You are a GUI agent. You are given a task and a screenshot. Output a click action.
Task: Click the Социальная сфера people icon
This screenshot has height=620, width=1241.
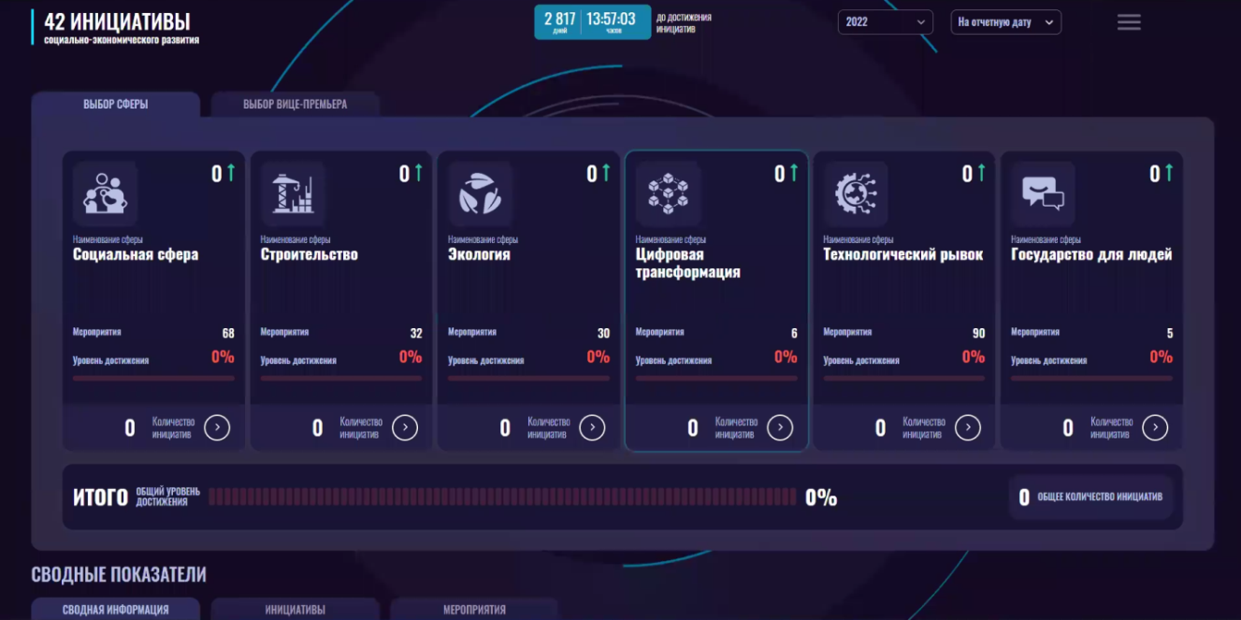coord(105,194)
